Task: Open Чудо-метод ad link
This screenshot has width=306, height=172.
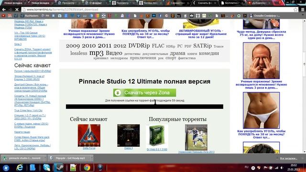Action: pyautogui.click(x=262, y=35)
